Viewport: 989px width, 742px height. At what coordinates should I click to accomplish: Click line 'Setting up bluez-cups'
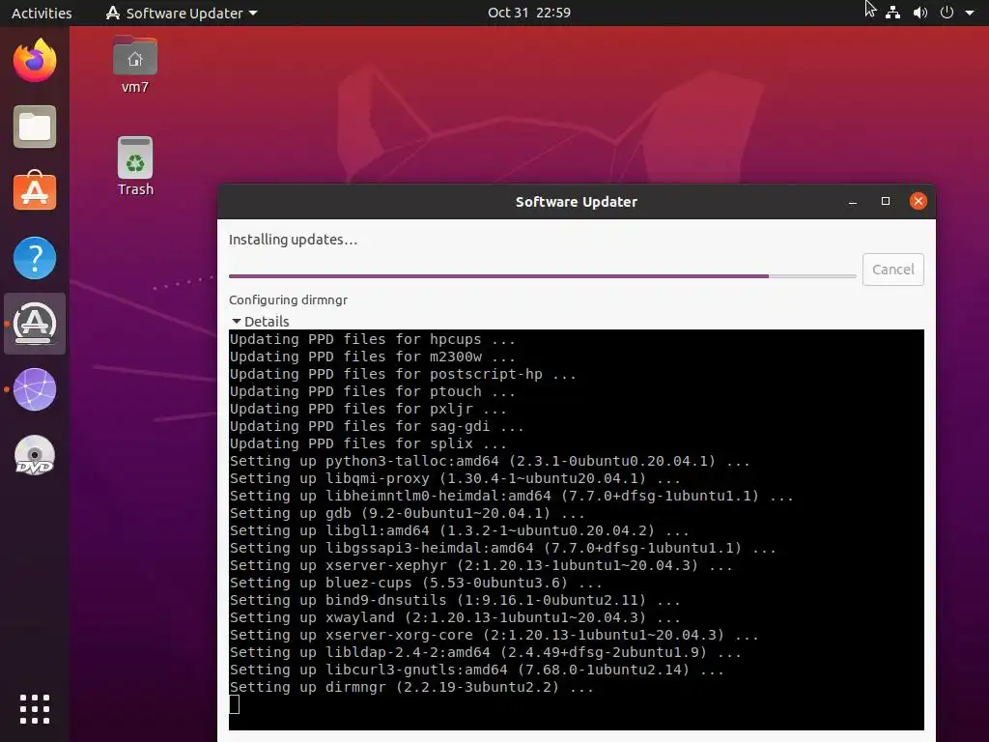point(415,583)
